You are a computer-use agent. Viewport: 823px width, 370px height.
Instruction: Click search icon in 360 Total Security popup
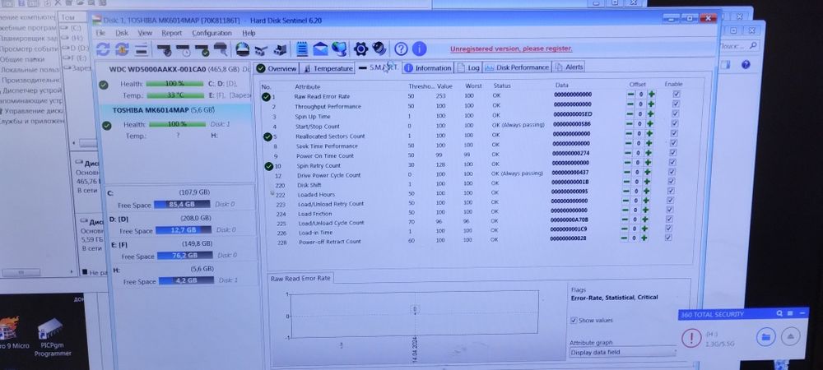(779, 313)
